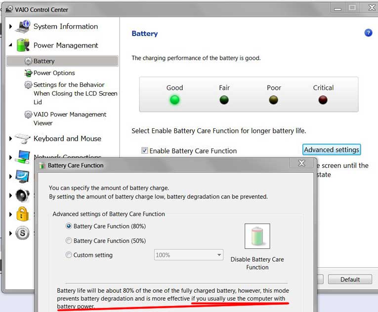The height and width of the screenshot is (312, 378).
Task: Click the Power Management battery icon
Action: 23,45
